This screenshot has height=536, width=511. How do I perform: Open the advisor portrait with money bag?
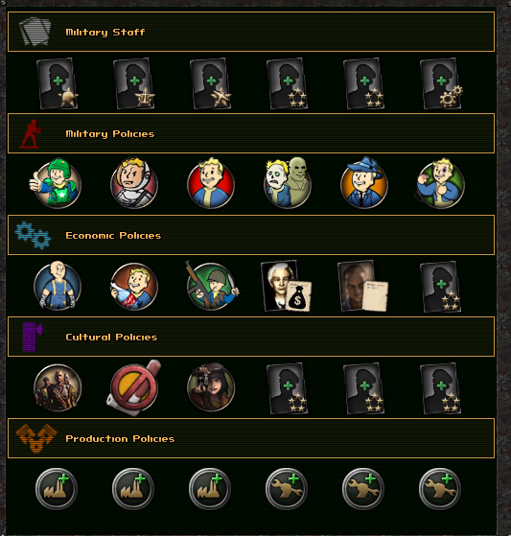point(287,287)
